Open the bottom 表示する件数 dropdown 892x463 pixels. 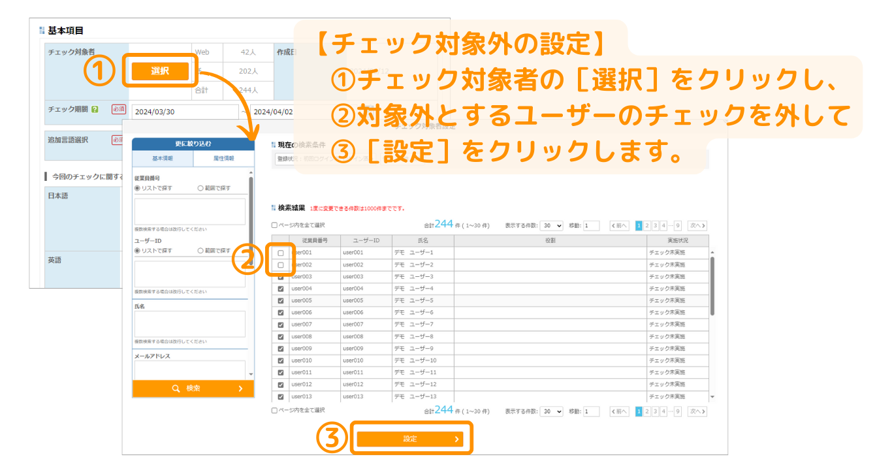point(552,411)
